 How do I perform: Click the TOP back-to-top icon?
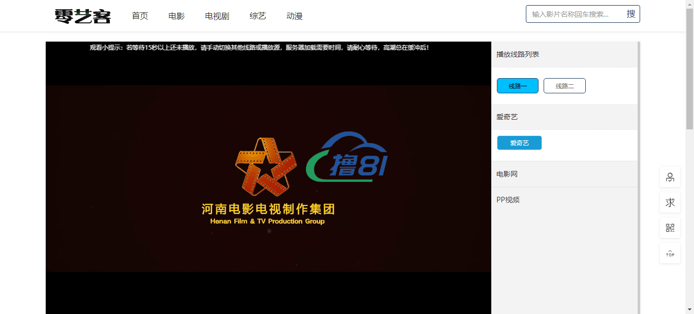point(670,253)
